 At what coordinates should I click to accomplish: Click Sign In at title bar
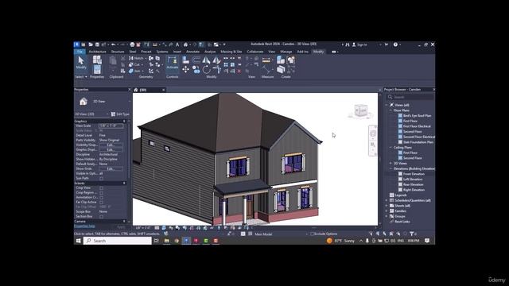click(359, 44)
